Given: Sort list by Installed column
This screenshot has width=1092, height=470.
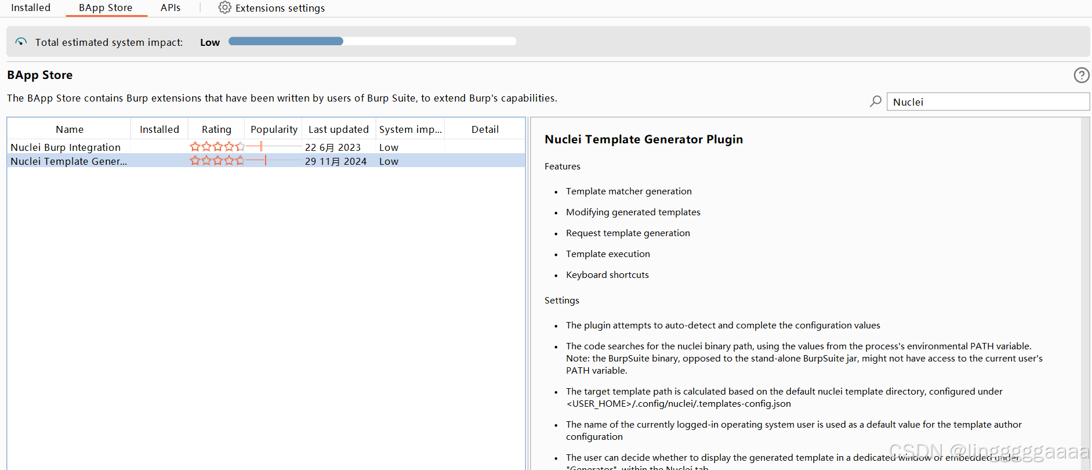Looking at the screenshot, I should pos(159,129).
